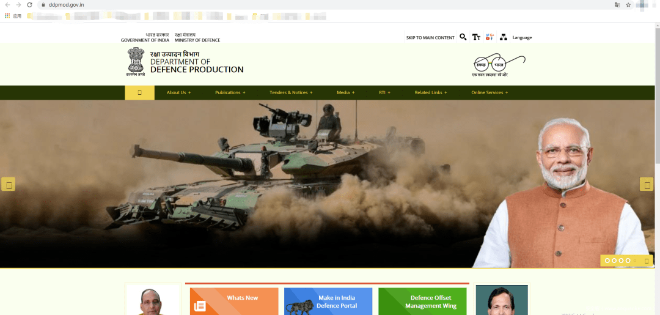The height and width of the screenshot is (315, 660).
Task: Expand the Media menu
Action: tap(345, 92)
